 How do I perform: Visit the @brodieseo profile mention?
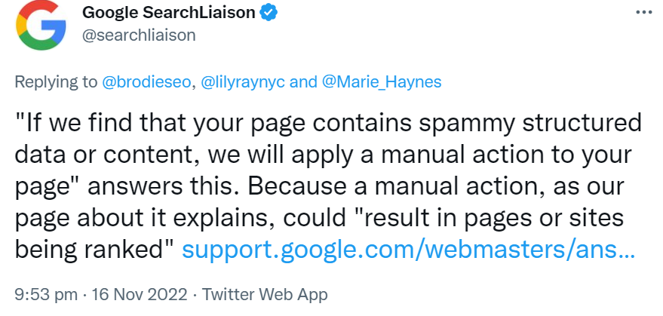click(x=148, y=82)
